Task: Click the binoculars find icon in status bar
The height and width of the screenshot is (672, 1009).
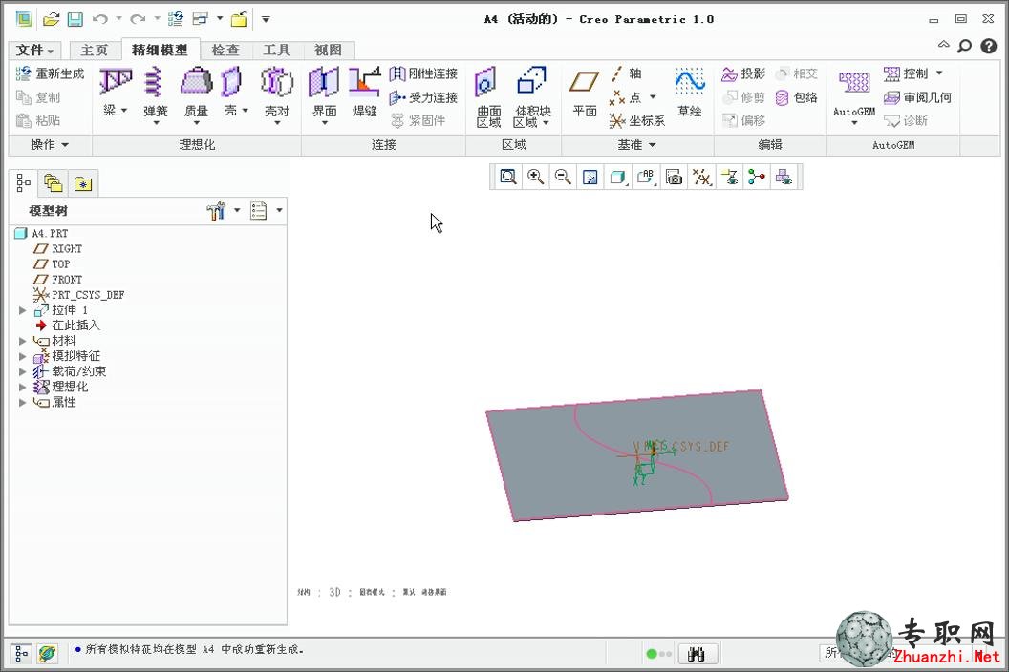Action: pos(697,654)
